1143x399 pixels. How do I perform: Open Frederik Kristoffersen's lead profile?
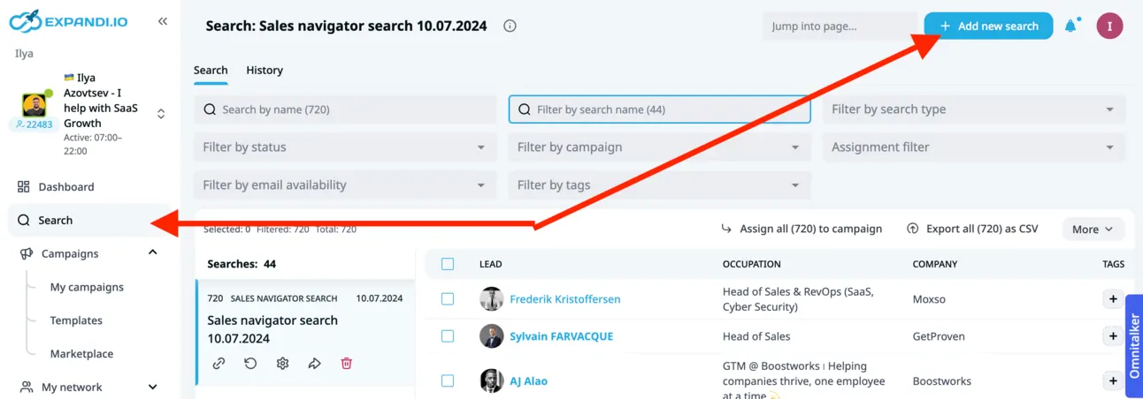(x=565, y=299)
